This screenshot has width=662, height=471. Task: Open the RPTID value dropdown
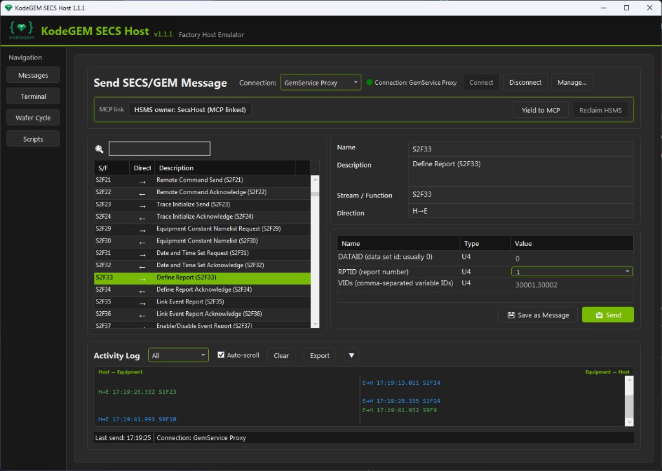pos(571,272)
